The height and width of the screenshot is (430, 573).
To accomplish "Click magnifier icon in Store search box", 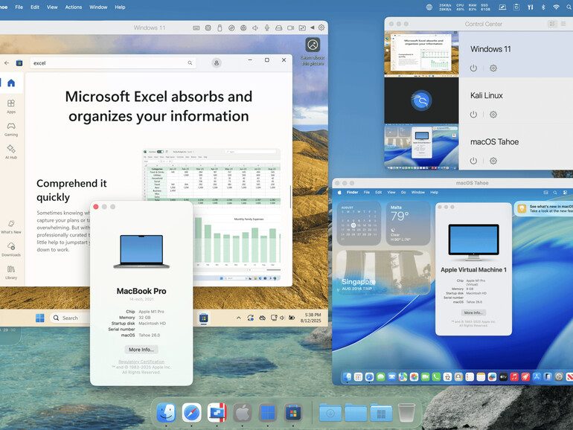I will (x=190, y=62).
